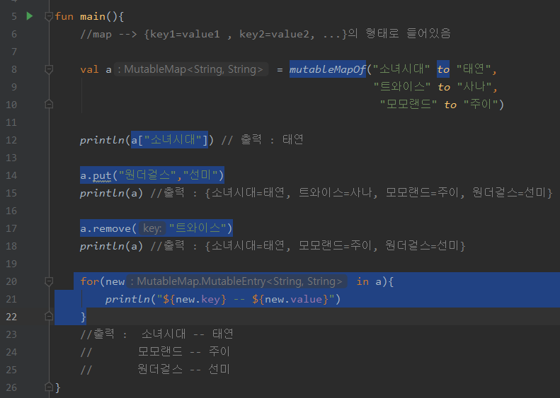Click fold end marker on line 22
The image size is (560, 398).
(49, 316)
